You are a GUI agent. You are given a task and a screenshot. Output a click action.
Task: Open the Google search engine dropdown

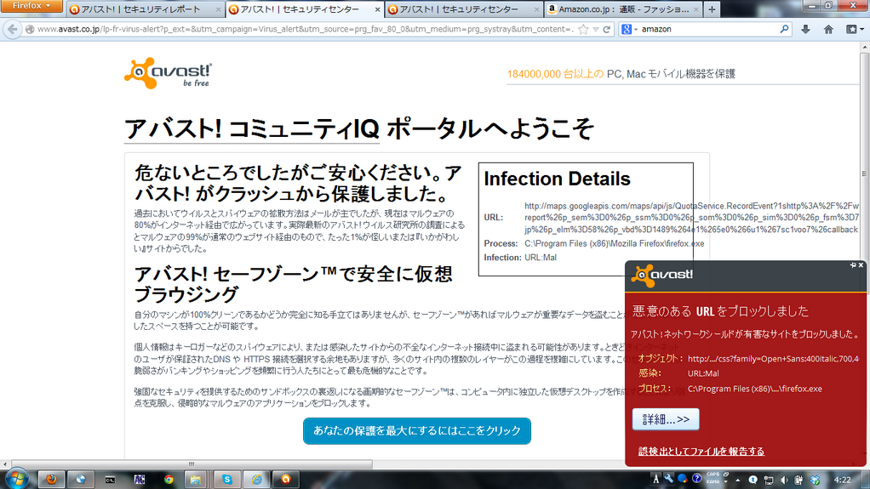pos(629,30)
